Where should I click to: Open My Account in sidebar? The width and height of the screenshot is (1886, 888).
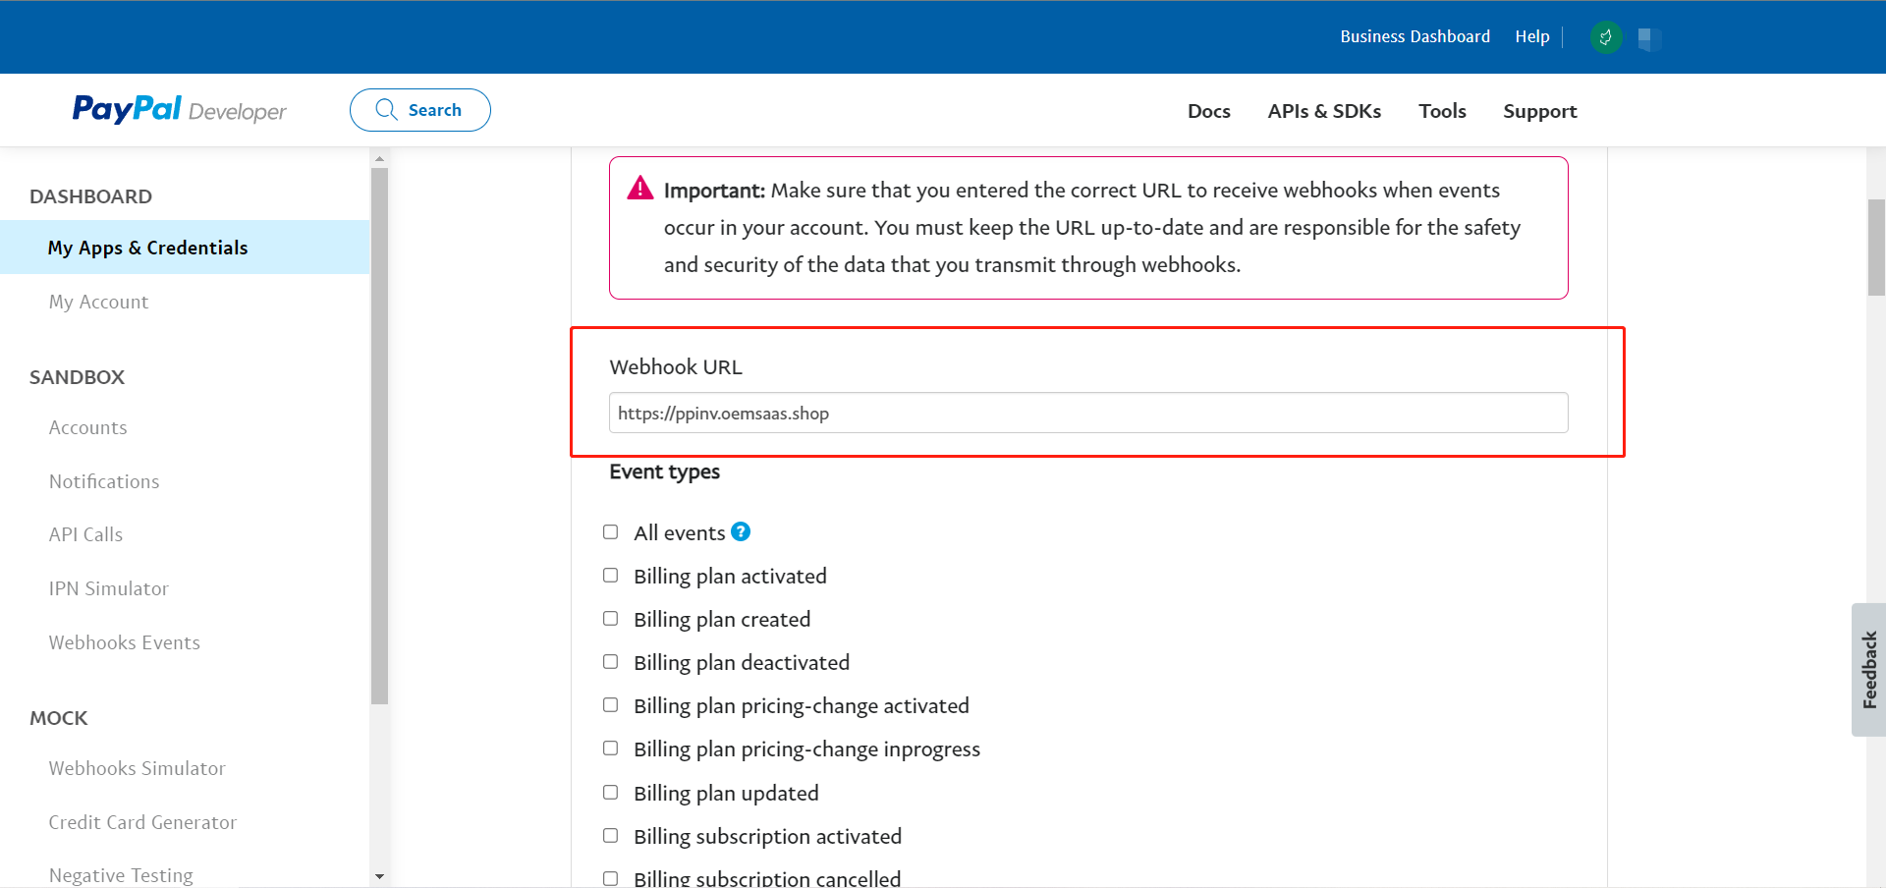pos(98,302)
